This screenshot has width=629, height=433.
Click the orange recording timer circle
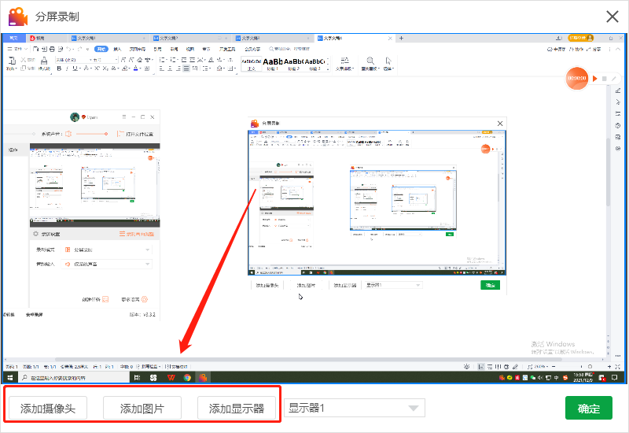(577, 78)
